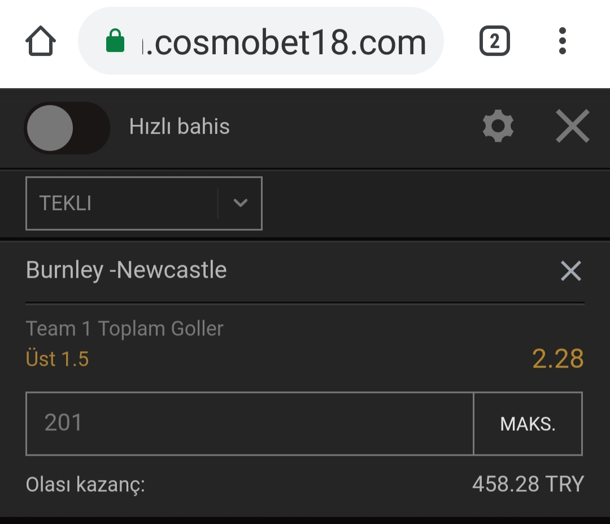This screenshot has width=610, height=524.
Task: Toggle the Hızlı bahis switch
Action: [x=67, y=128]
